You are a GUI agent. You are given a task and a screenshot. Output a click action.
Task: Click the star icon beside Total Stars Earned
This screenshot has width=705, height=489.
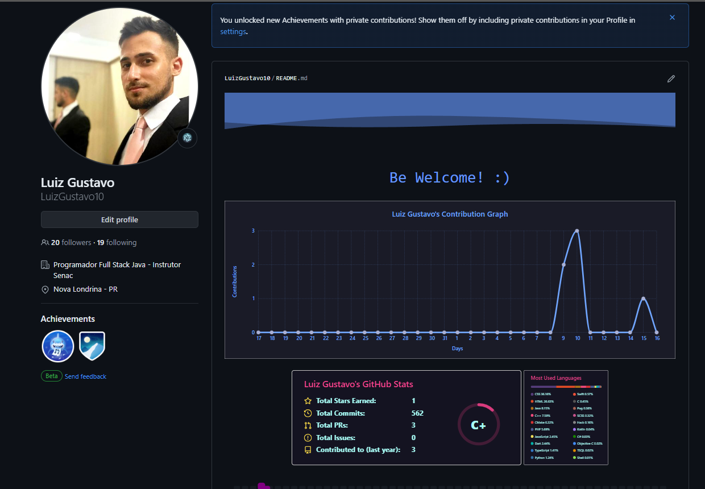coord(308,401)
